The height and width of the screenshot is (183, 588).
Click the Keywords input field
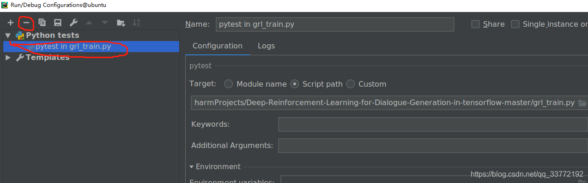[433, 124]
